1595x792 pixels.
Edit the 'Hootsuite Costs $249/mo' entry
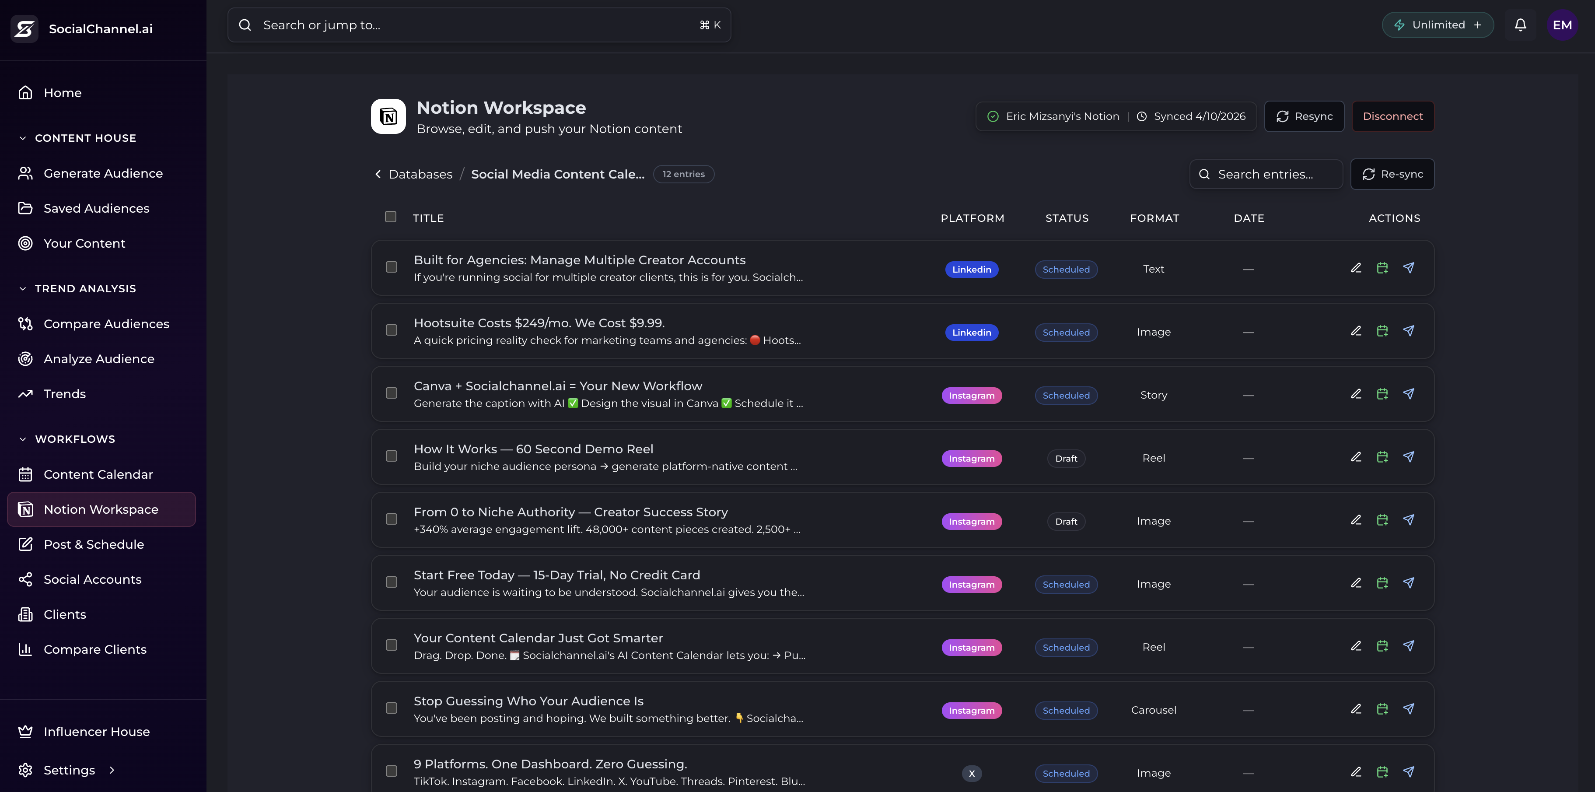1356,331
